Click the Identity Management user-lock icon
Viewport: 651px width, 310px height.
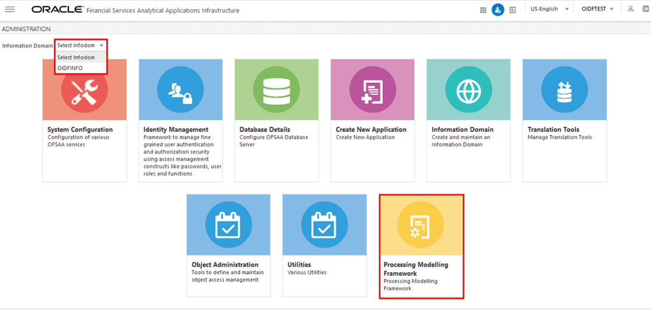coord(180,90)
